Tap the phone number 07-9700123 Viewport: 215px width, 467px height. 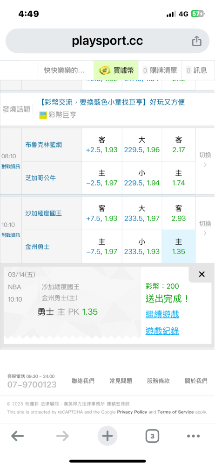[32, 385]
